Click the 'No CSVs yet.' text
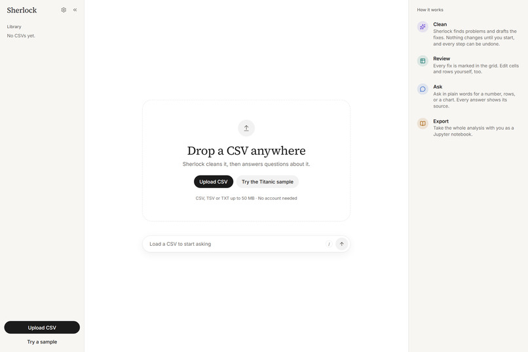This screenshot has width=528, height=352. tap(21, 35)
